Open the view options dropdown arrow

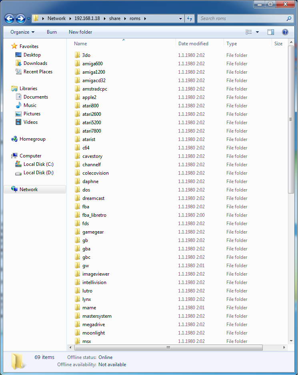point(258,32)
